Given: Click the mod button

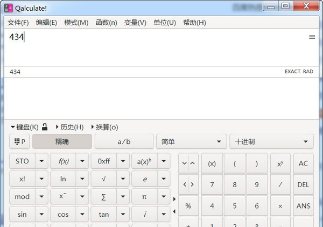Looking at the screenshot, I should coord(22,196).
